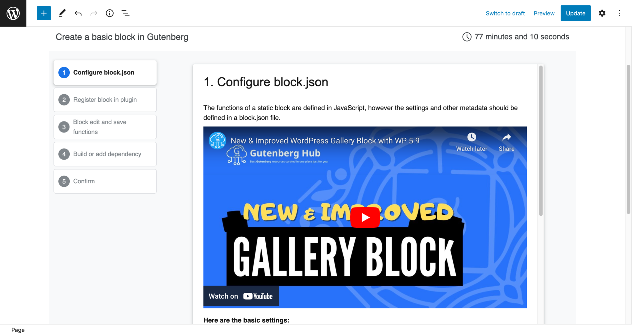
Task: Open the block inserter
Action: 44,13
